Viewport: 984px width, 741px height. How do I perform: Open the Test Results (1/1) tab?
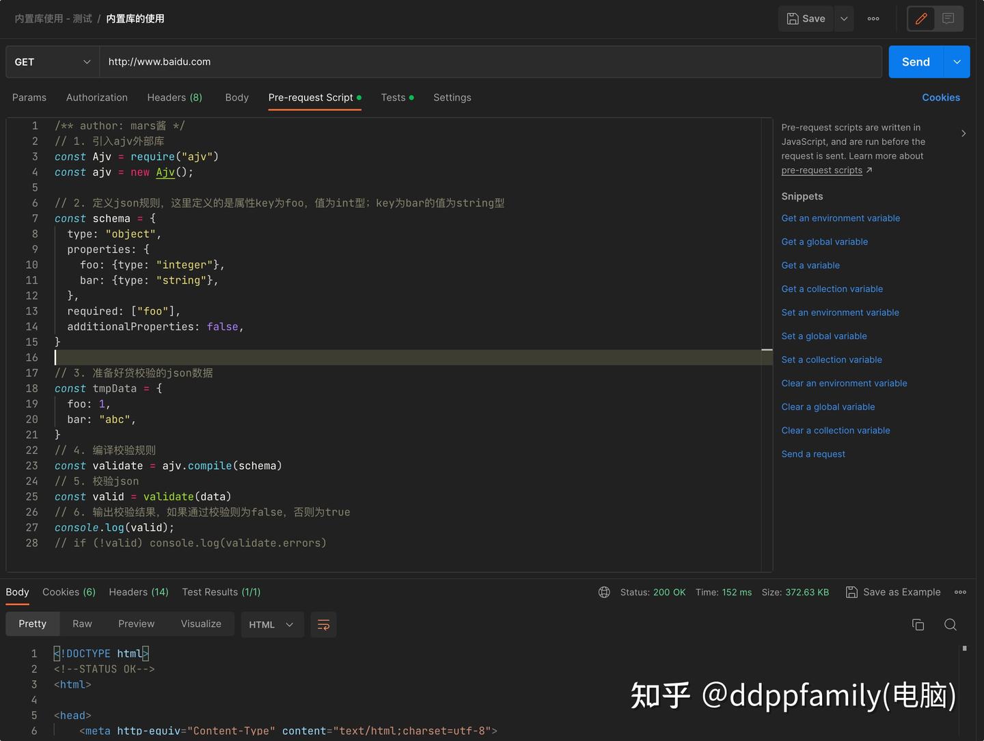221,592
